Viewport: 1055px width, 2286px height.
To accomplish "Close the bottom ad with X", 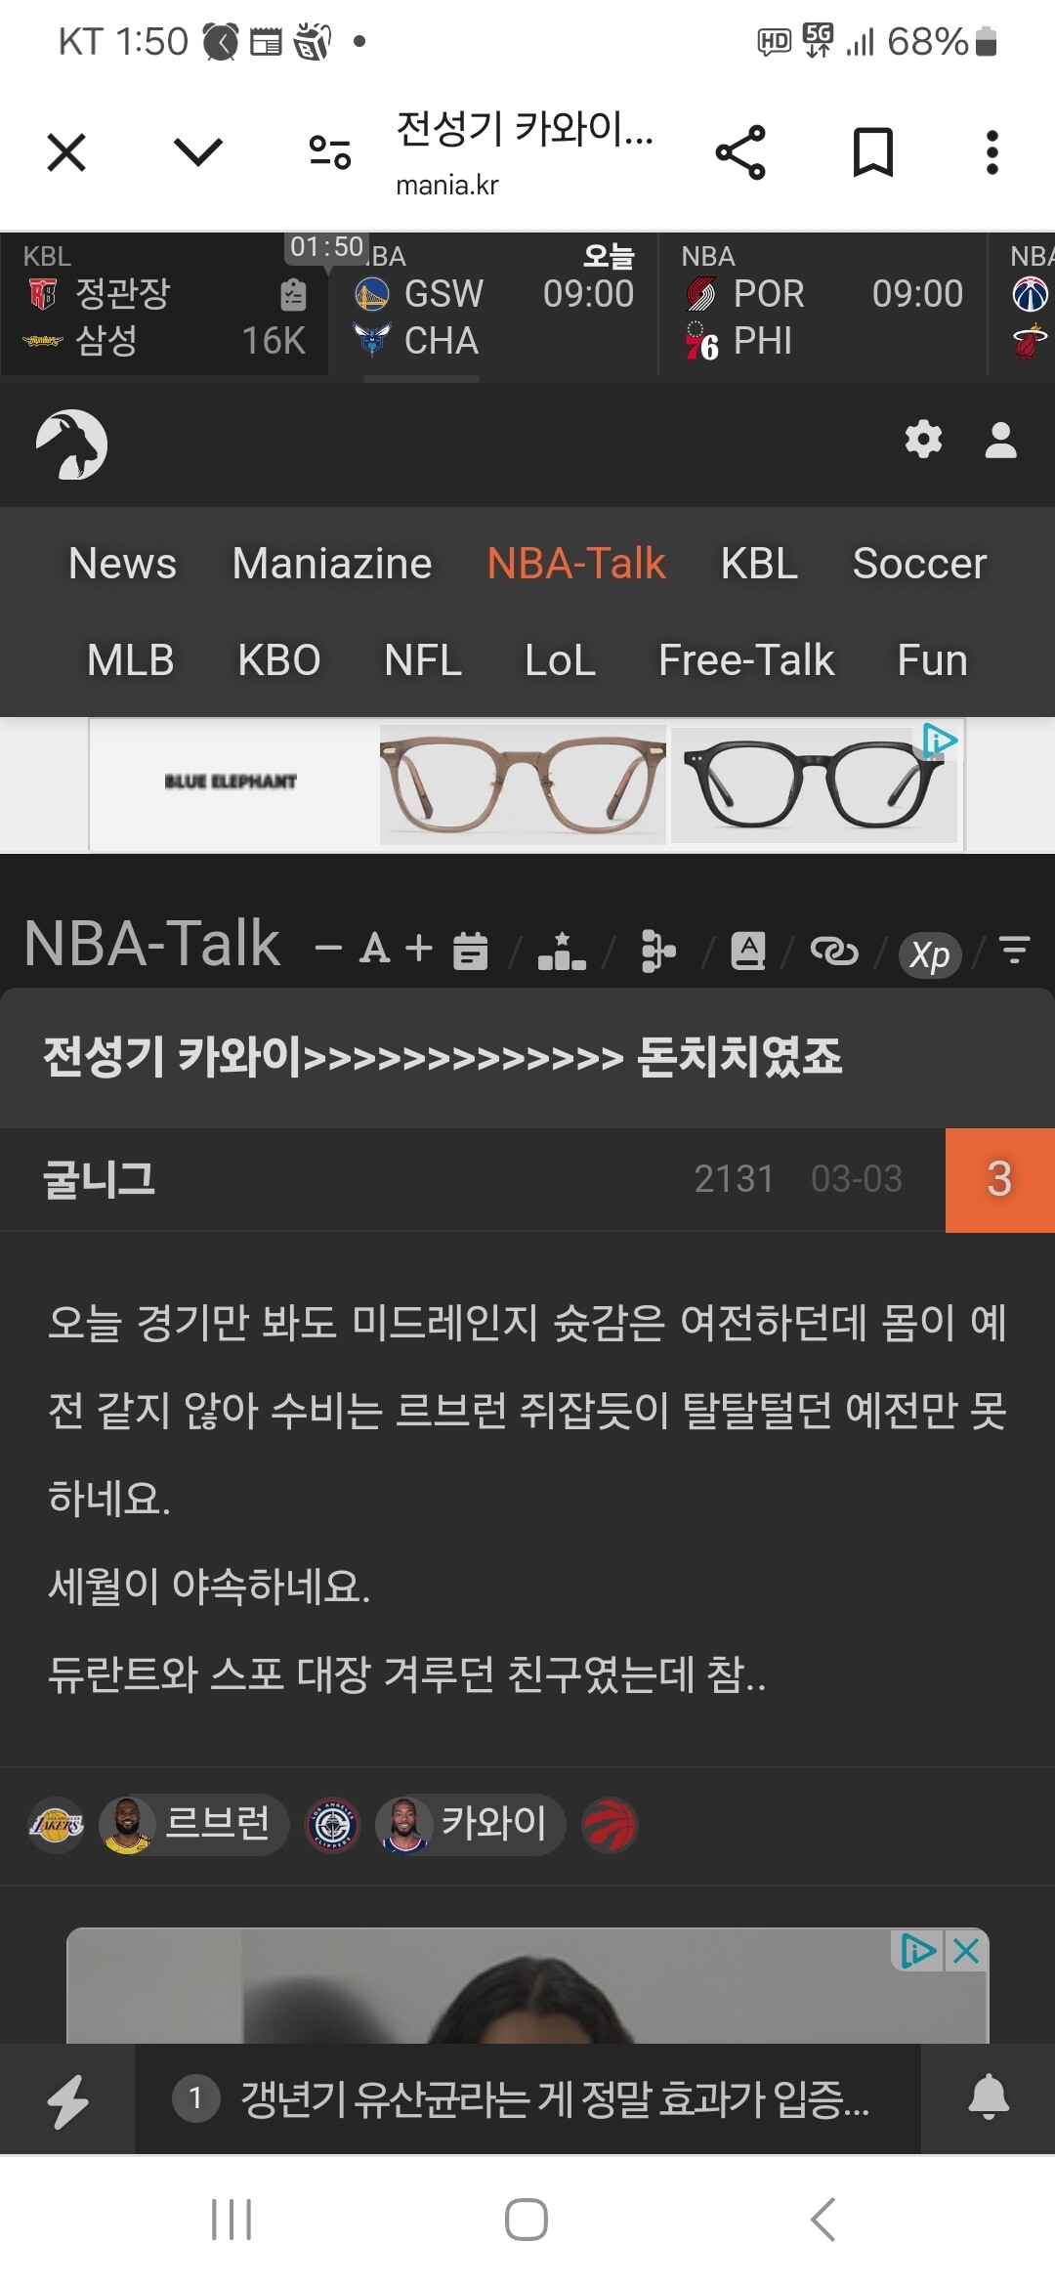I will pos(966,1951).
